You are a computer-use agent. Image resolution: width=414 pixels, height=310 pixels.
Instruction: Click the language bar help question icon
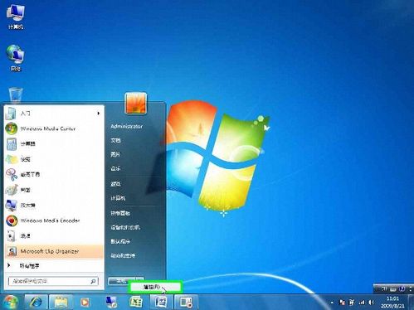[x=402, y=289]
